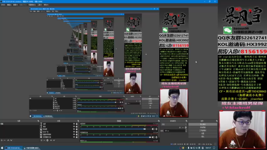Undock the Controls panel via float icon
The image size is (267, 150).
tap(217, 121)
